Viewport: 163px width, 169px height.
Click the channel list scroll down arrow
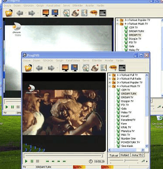coord(147,146)
